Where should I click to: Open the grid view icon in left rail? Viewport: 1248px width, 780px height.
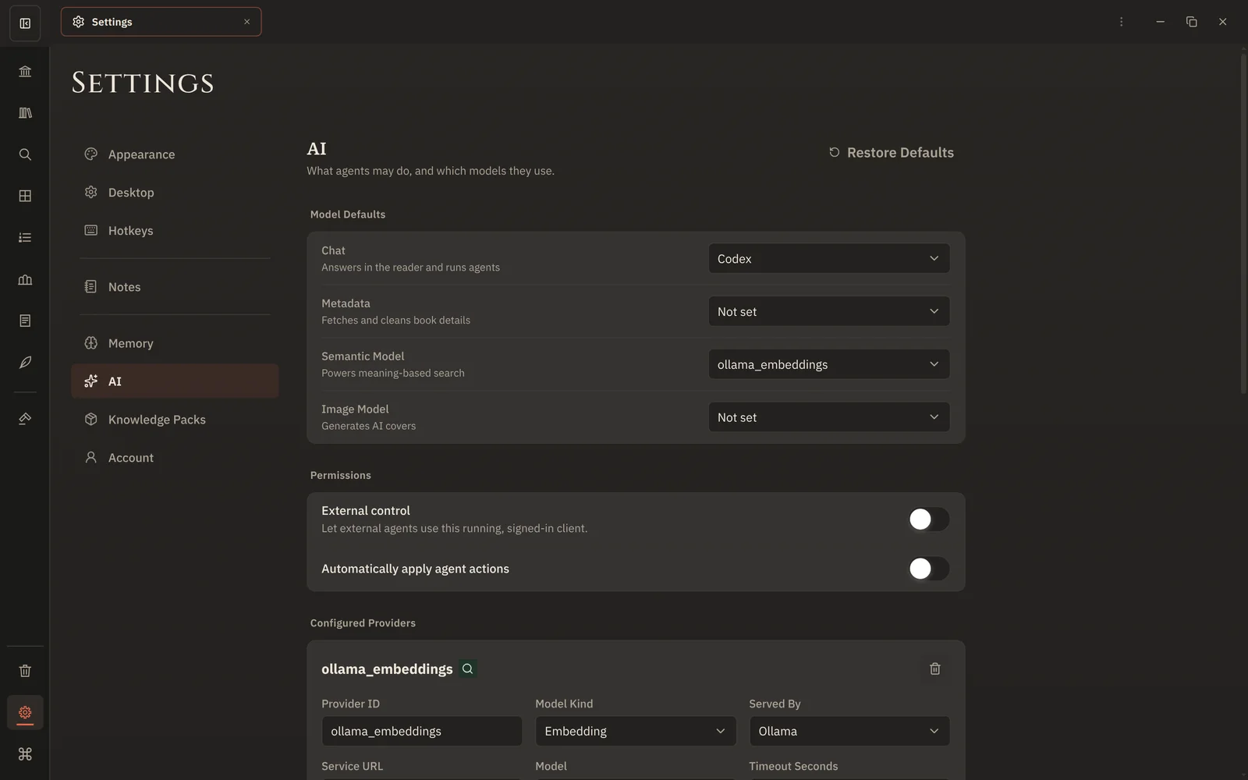25,196
